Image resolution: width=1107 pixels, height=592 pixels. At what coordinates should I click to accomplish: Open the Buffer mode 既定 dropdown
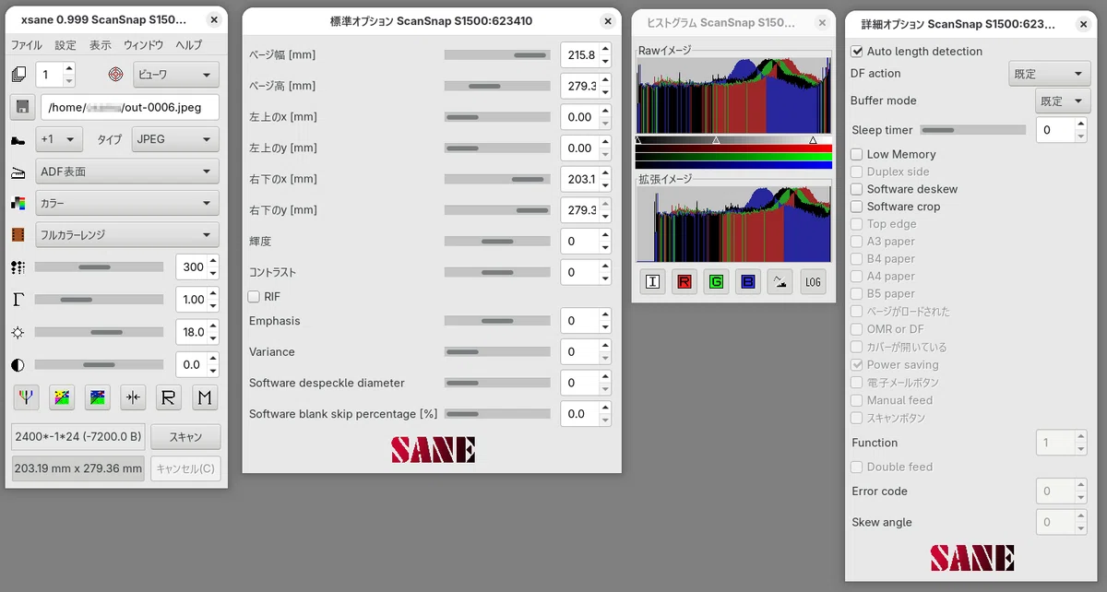(1064, 101)
